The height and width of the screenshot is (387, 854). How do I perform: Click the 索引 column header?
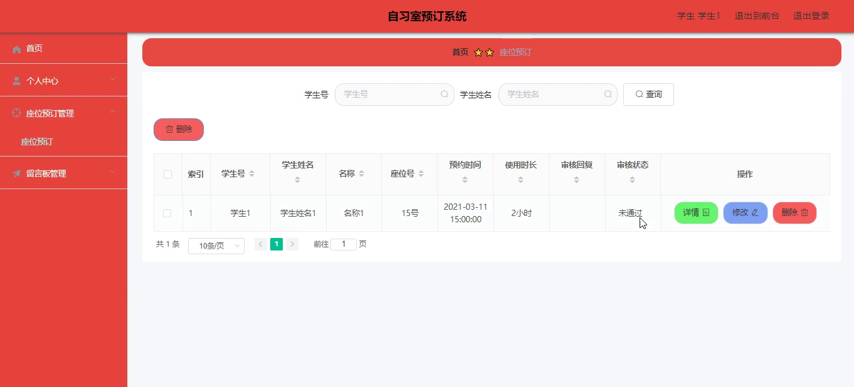(x=196, y=174)
